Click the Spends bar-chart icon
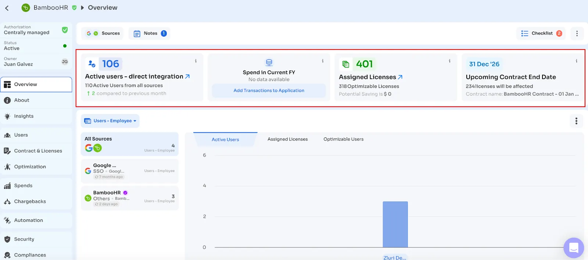The height and width of the screenshot is (260, 588). (7, 186)
